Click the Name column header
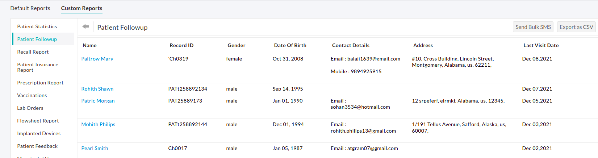 89,45
